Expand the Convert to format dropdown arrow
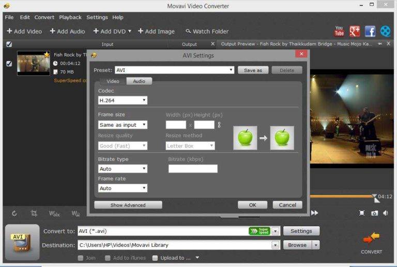The width and height of the screenshot is (397, 267). [x=276, y=231]
